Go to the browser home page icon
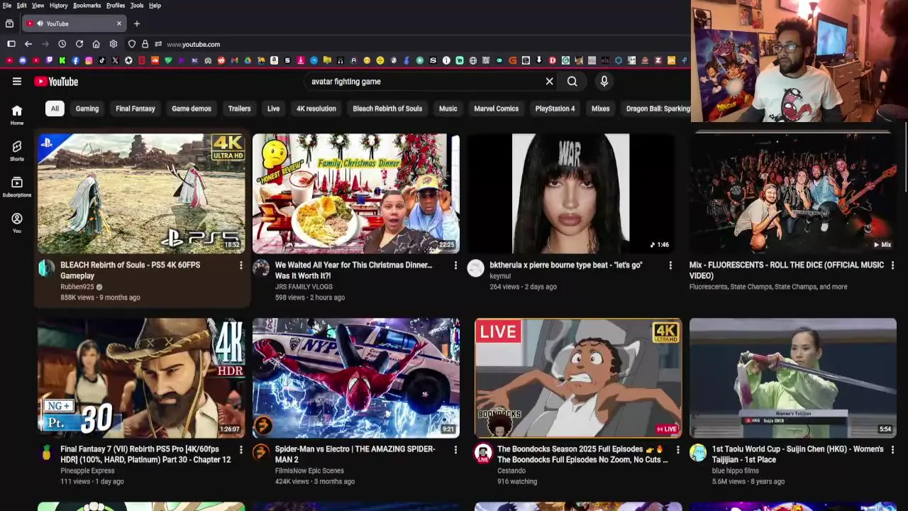The width and height of the screenshot is (908, 511). pyautogui.click(x=96, y=44)
